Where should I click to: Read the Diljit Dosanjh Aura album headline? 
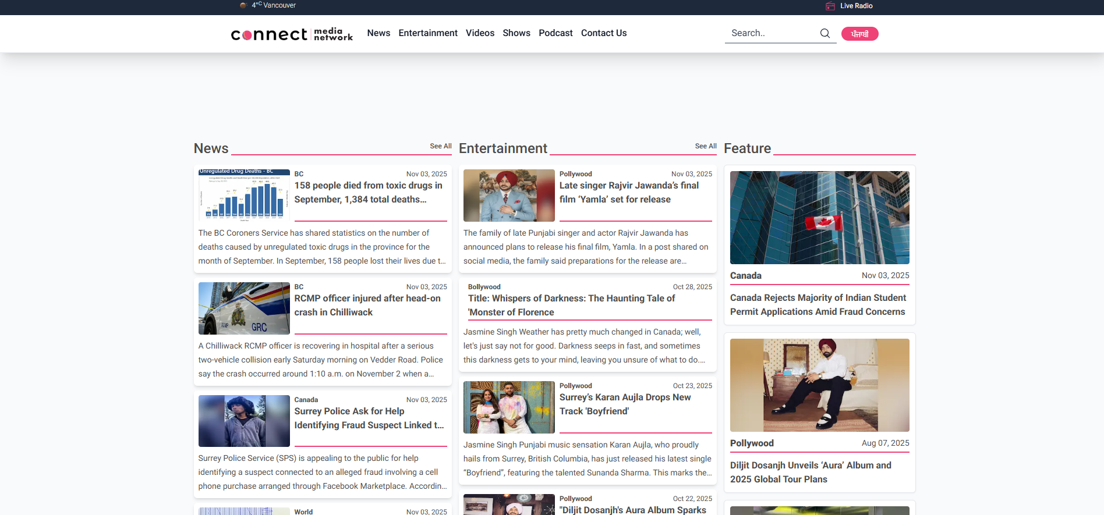pyautogui.click(x=811, y=472)
